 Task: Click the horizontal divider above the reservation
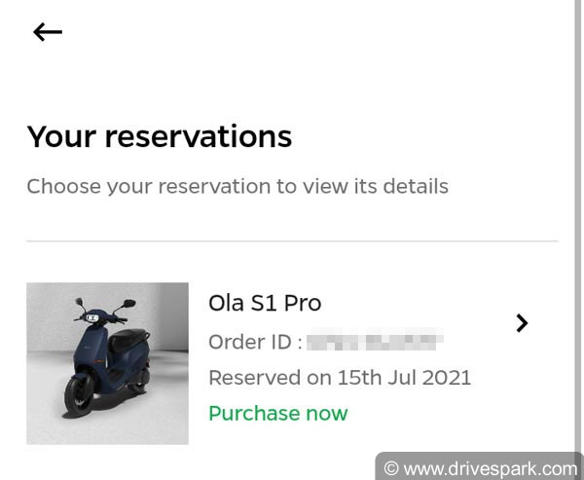(292, 240)
